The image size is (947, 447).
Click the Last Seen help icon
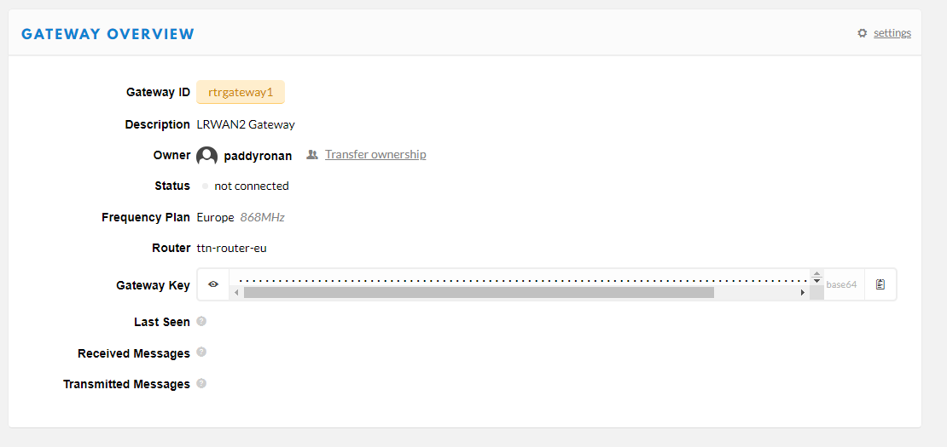pyautogui.click(x=201, y=321)
